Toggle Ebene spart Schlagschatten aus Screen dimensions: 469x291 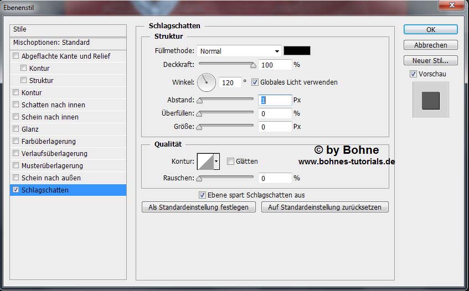point(202,195)
